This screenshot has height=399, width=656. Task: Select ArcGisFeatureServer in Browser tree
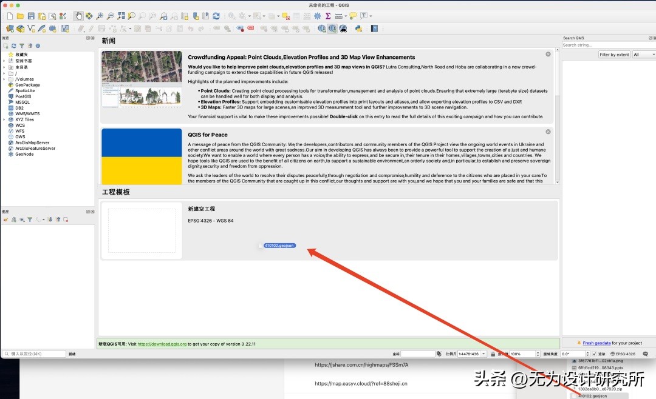pyautogui.click(x=35, y=149)
